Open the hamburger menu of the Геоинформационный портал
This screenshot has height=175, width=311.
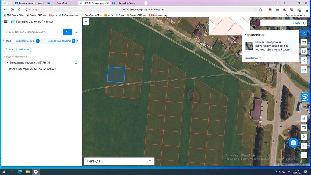tap(6, 22)
